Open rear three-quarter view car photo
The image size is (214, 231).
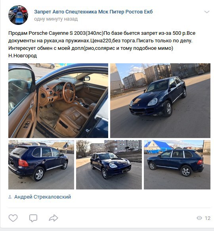click(41, 165)
